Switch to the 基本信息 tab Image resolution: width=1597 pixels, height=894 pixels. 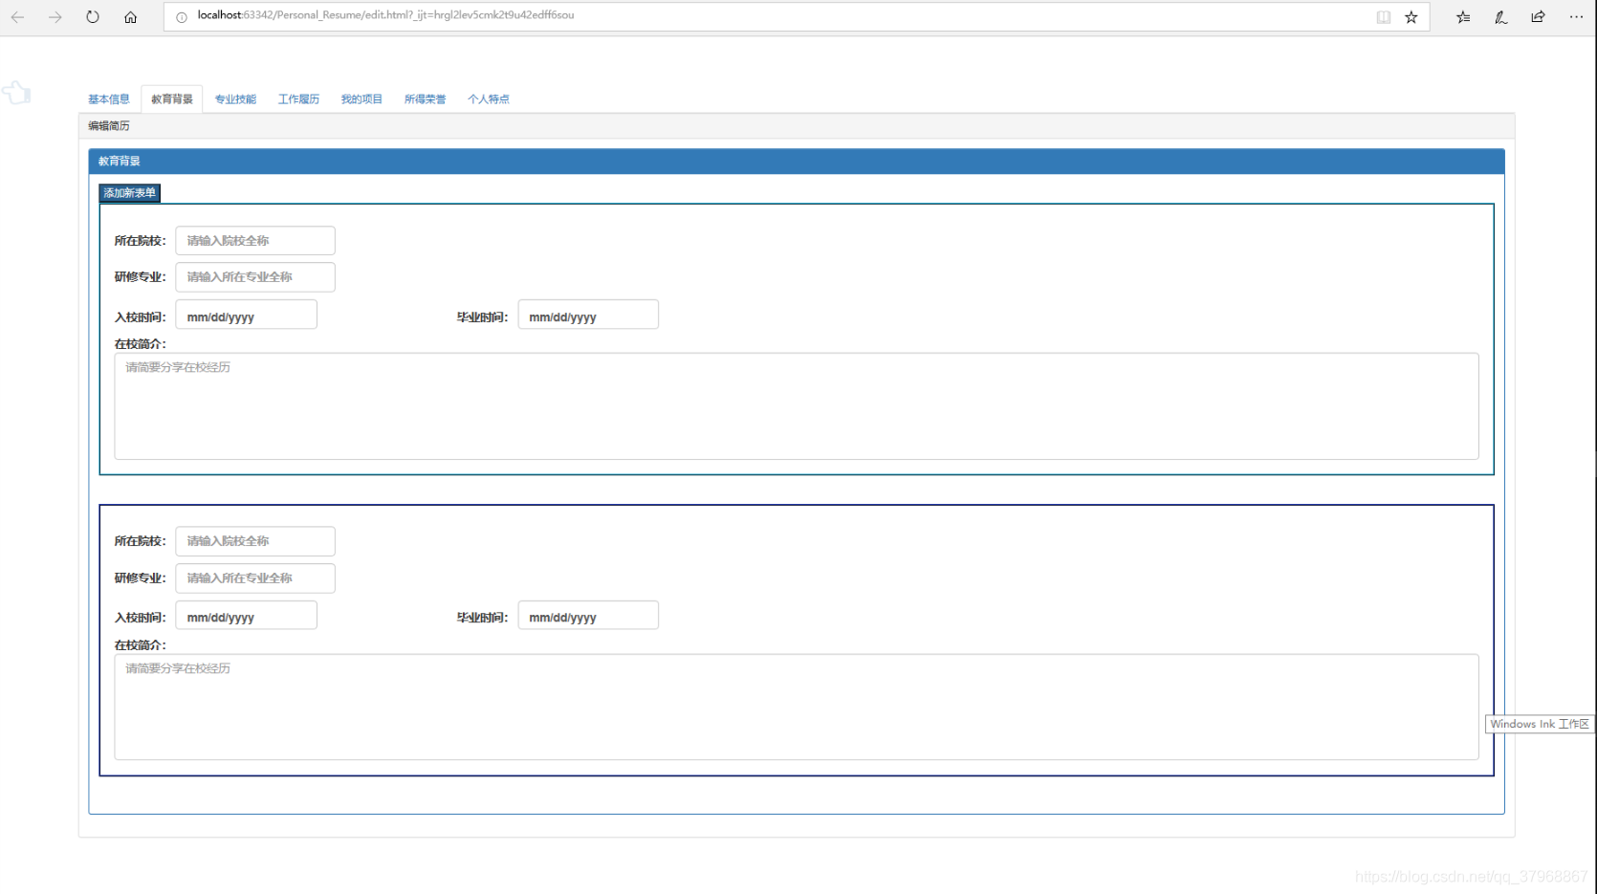pyautogui.click(x=109, y=99)
